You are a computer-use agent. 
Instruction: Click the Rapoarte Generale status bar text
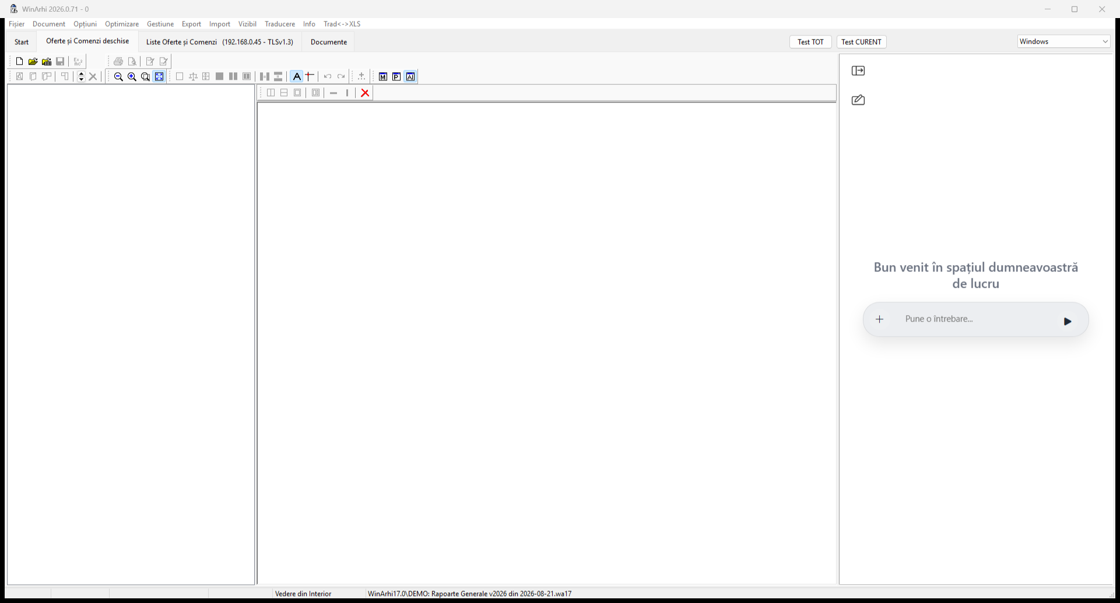click(469, 594)
